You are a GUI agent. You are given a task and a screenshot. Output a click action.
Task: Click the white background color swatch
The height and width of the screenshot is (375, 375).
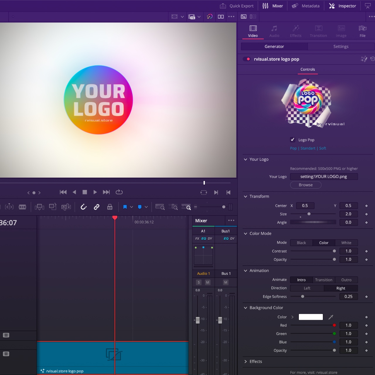point(311,317)
